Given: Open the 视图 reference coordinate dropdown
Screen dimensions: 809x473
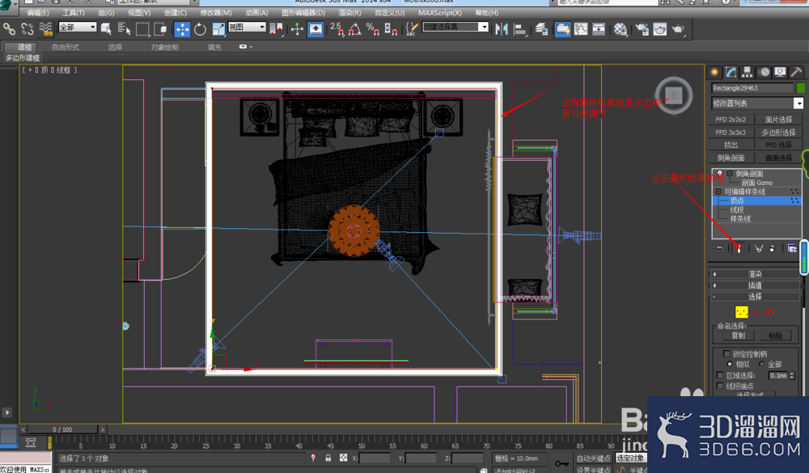Looking at the screenshot, I should click(x=247, y=27).
